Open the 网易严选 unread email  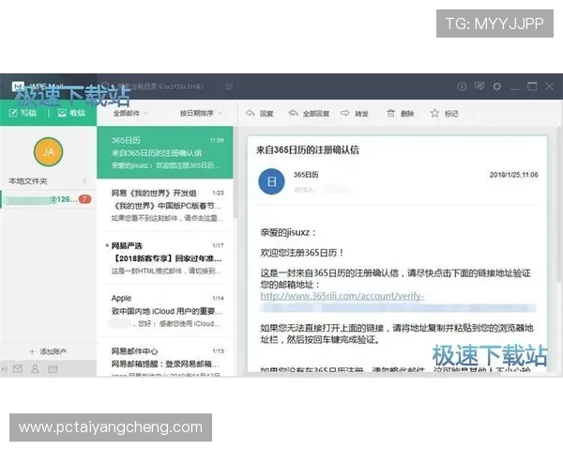165,258
